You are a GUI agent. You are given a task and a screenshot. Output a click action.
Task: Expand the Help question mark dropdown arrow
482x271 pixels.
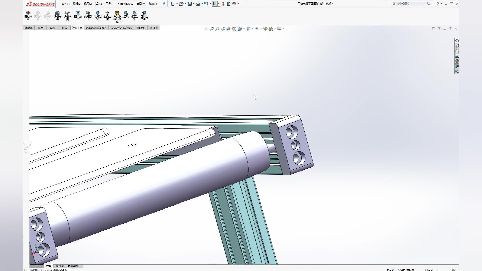click(x=442, y=4)
